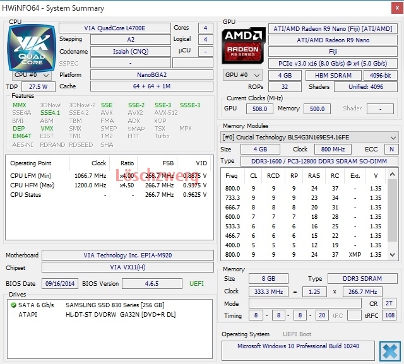The width and height of the screenshot is (404, 364).
Task: Click the AES-NI feature label
Action: 23,144
